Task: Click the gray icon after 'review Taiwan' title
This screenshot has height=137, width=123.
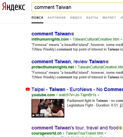Action: [107, 62]
